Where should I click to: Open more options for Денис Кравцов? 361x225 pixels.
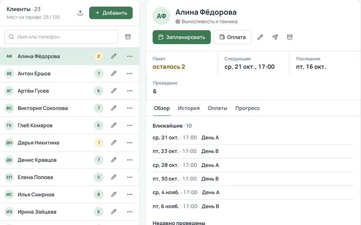tap(130, 160)
